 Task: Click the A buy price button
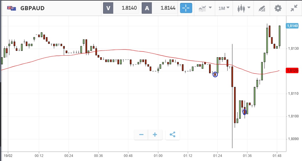tap(147, 8)
